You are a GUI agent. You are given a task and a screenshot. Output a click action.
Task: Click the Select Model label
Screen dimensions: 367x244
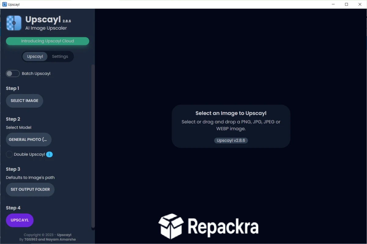coord(19,127)
